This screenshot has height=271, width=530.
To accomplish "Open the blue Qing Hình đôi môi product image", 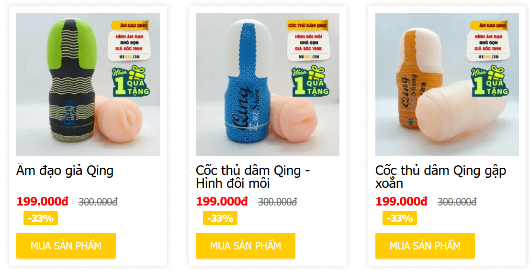I will [267, 85].
